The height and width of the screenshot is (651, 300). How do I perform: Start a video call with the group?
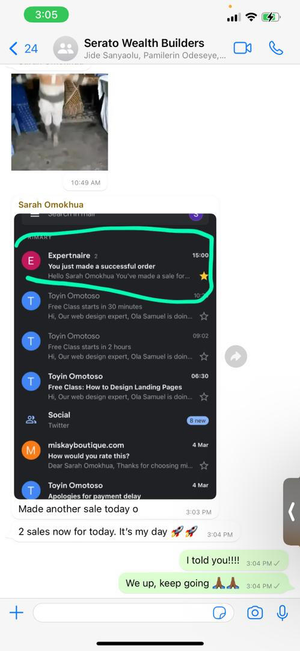[242, 48]
